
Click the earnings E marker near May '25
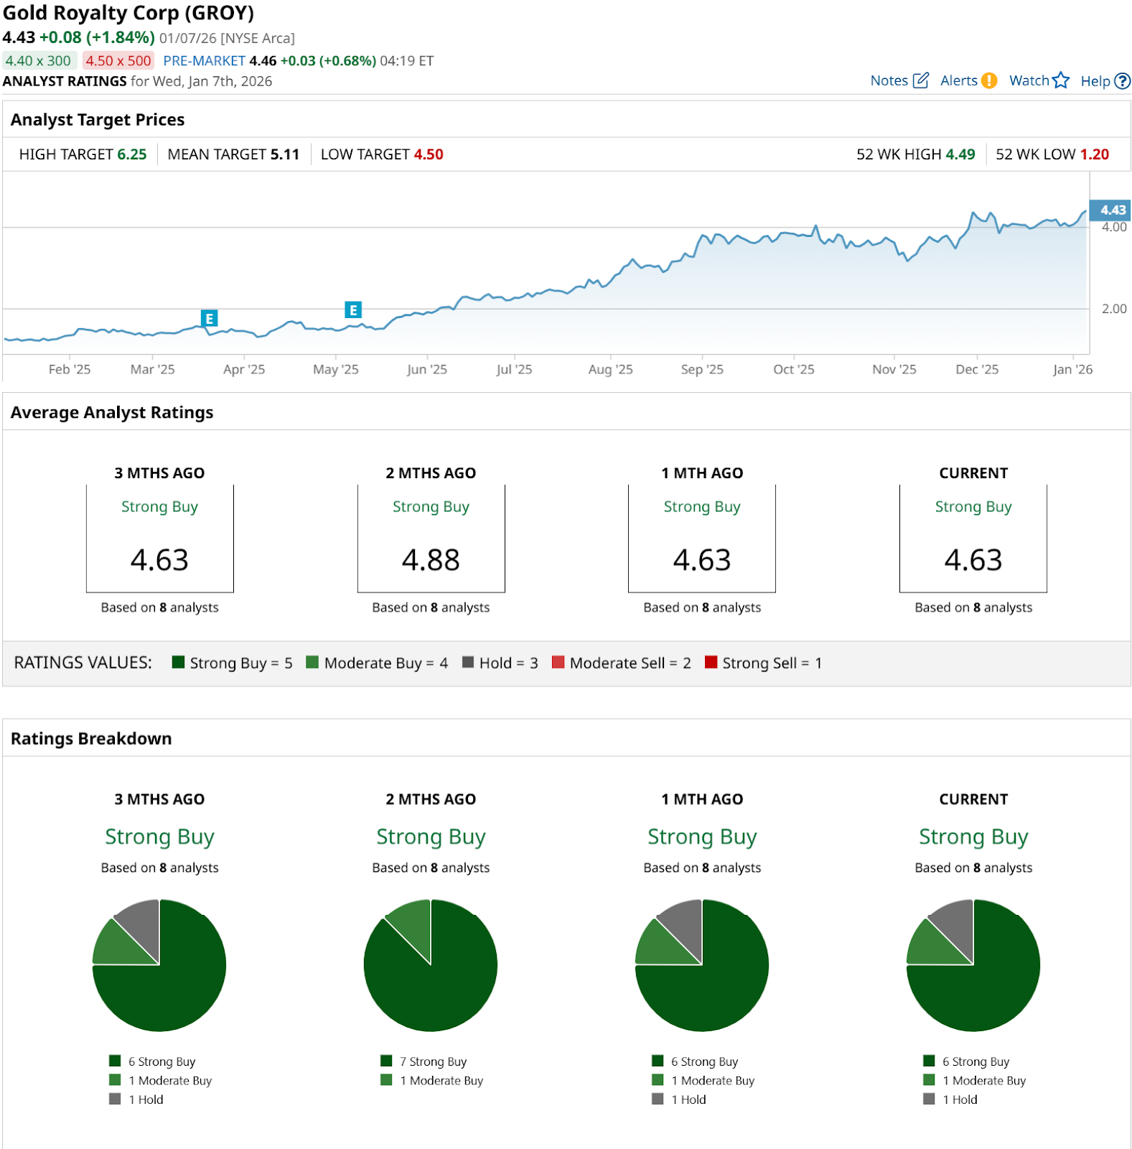tap(352, 310)
